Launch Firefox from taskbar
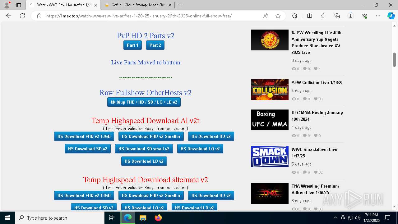The image size is (398, 224). click(x=158, y=218)
